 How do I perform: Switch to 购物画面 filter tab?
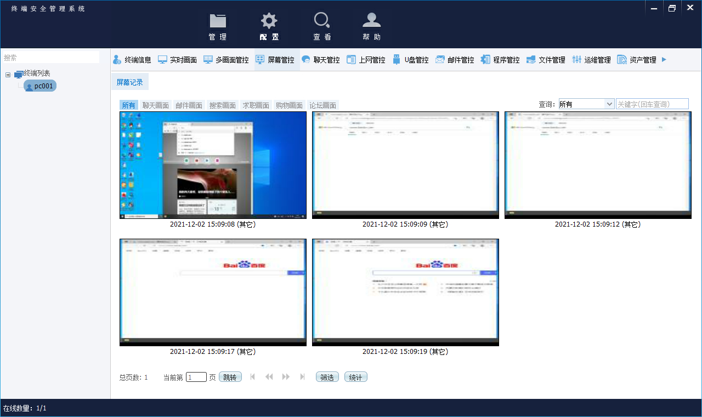289,105
